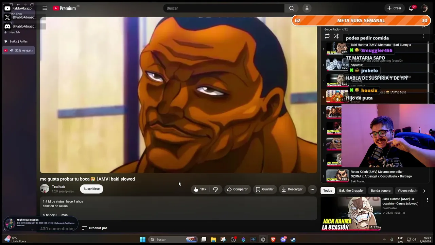The width and height of the screenshot is (435, 245).
Task: Show more filter chips with right arrow
Action: click(424, 191)
